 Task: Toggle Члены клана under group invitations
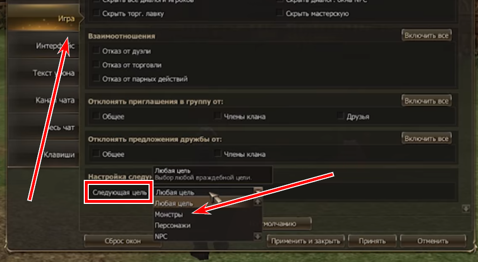pyautogui.click(x=218, y=116)
